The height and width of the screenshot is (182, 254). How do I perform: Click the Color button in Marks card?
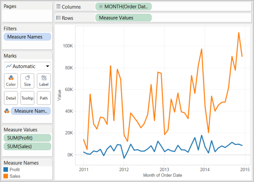(11, 80)
